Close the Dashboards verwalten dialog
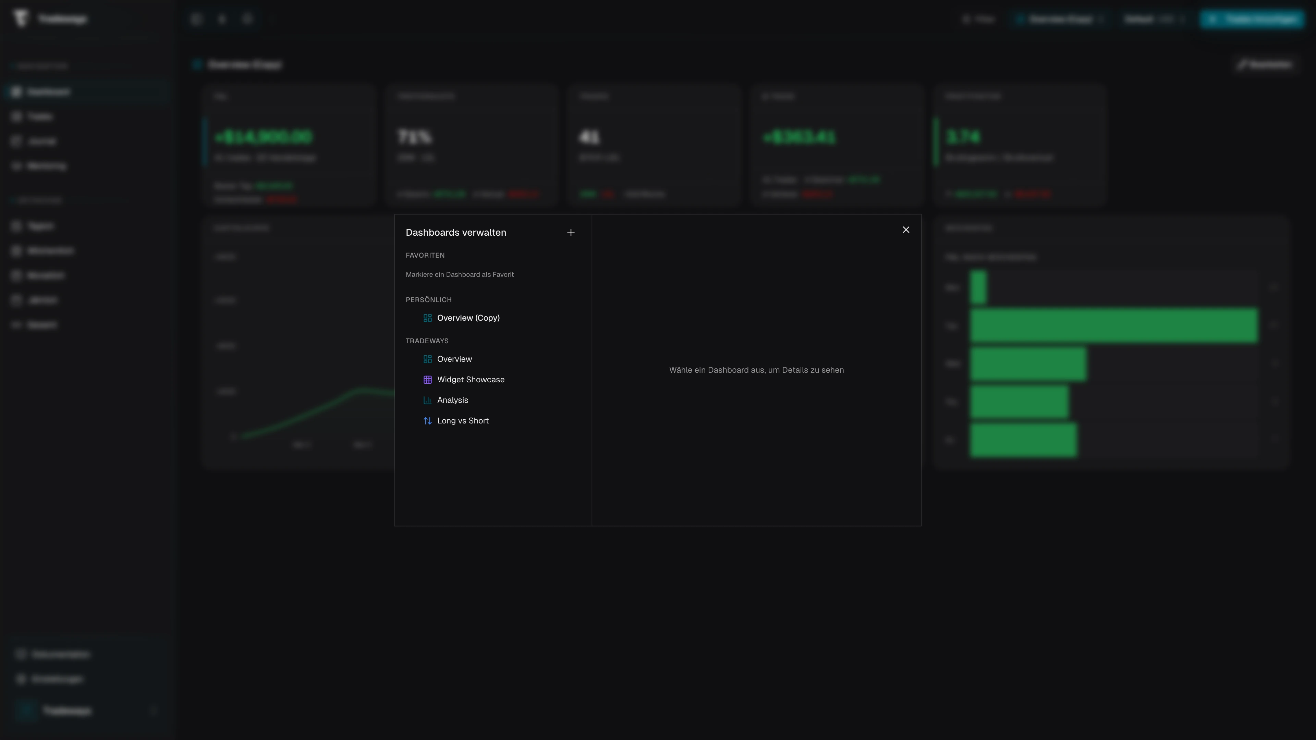The height and width of the screenshot is (740, 1316). point(906,229)
